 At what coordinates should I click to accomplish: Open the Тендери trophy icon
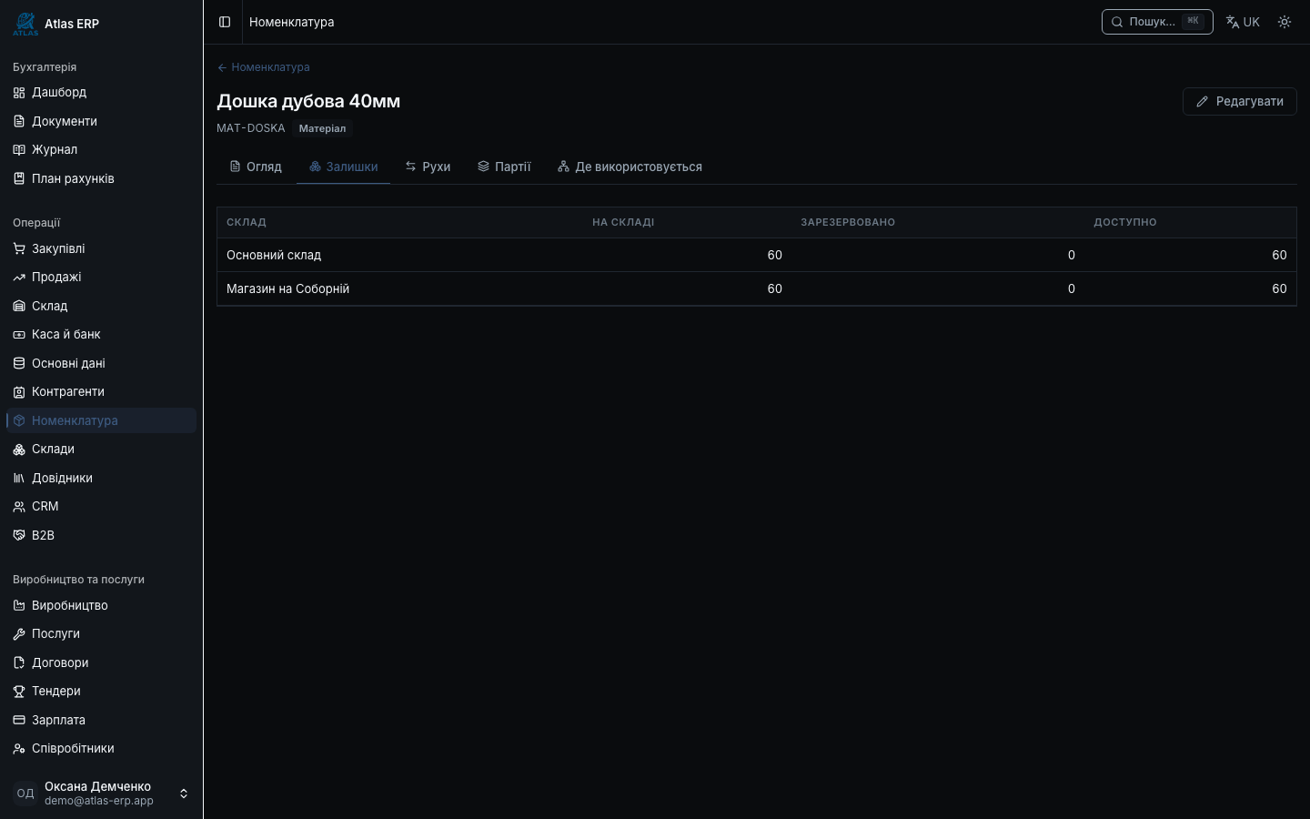(19, 692)
